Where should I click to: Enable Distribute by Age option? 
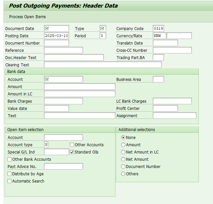tap(10, 174)
